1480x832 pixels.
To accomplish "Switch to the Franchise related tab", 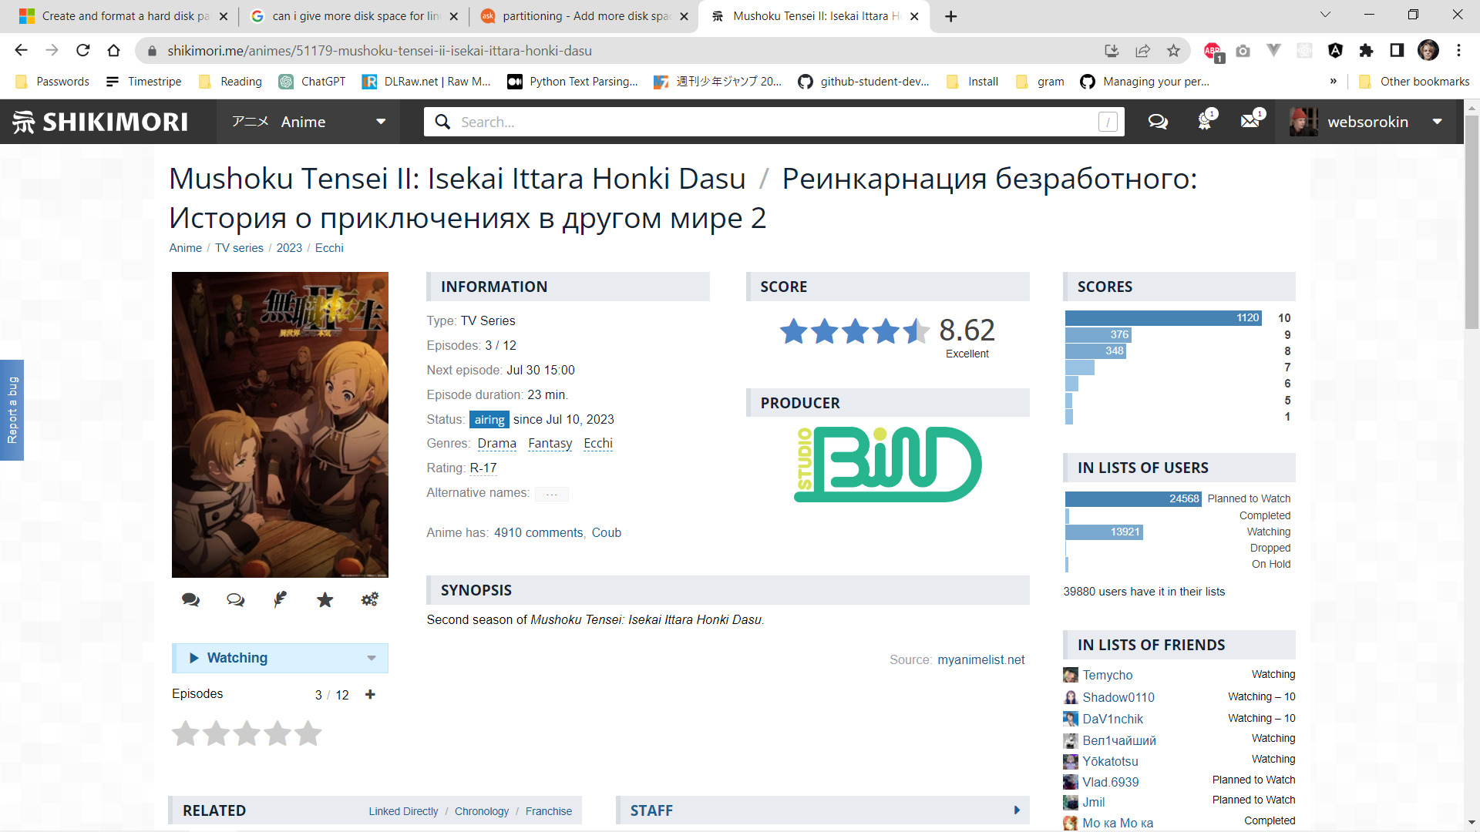I will pyautogui.click(x=548, y=811).
